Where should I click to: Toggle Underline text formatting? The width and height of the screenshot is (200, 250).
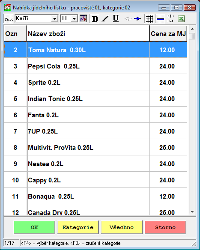coord(116,19)
